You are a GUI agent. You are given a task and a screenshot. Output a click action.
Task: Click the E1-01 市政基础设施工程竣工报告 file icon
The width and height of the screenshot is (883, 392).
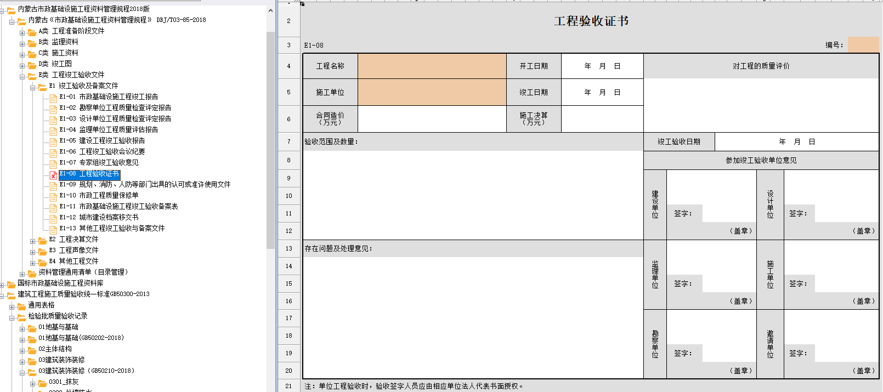(53, 98)
